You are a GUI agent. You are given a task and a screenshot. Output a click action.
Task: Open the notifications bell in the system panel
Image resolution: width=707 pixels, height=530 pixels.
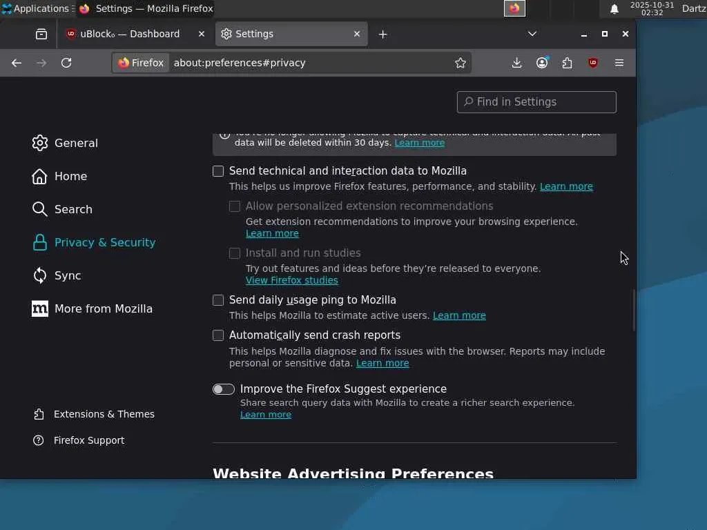614,9
